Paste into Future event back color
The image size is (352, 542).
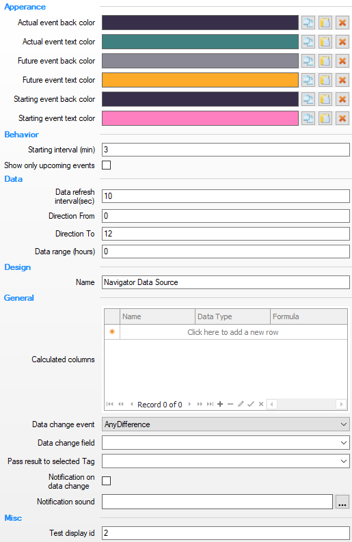click(325, 61)
